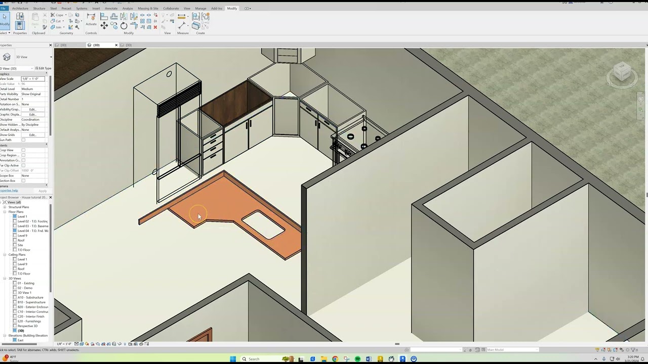Image resolution: width=648 pixels, height=364 pixels.
Task: Toggle the Annotation Crop checkbox
Action: pos(23,160)
